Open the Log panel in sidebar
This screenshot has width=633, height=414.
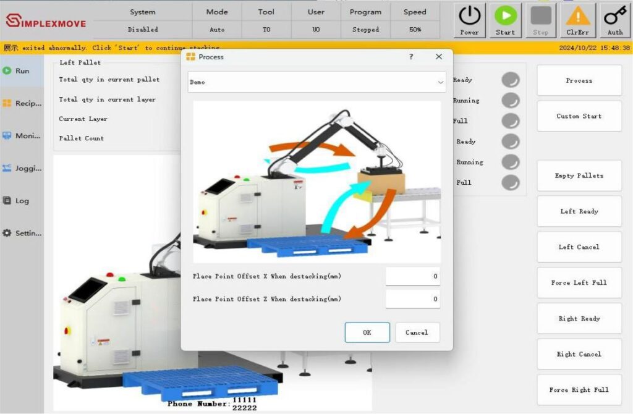(x=22, y=201)
